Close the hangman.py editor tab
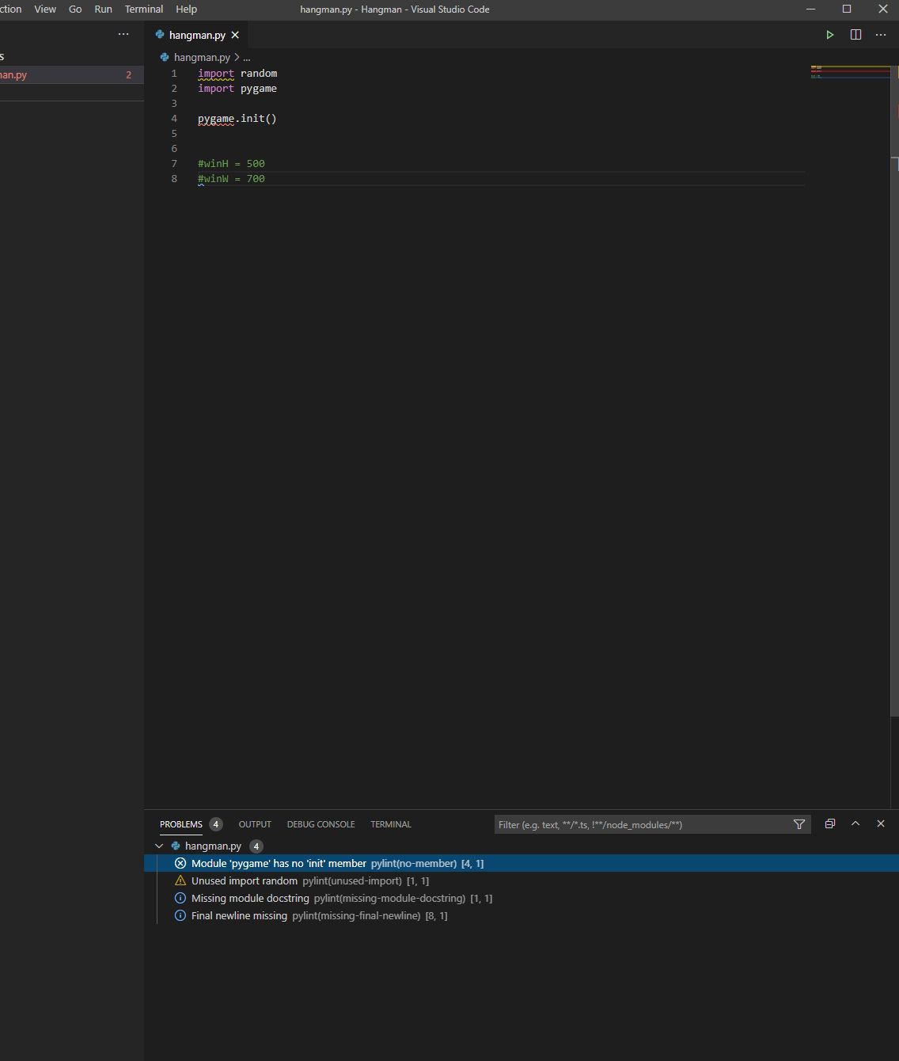 (235, 35)
